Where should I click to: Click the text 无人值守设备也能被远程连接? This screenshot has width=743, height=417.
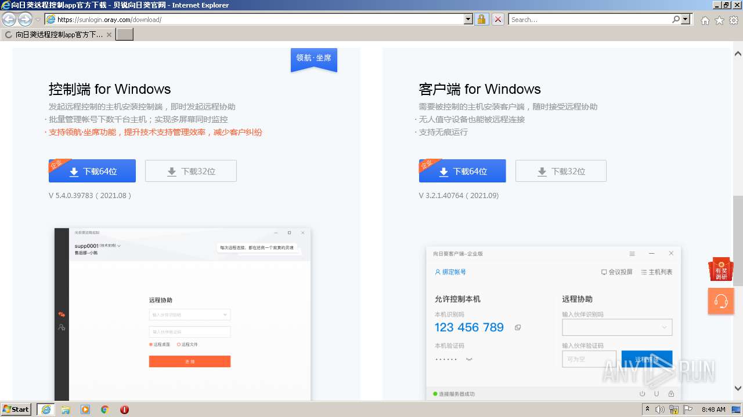(472, 119)
